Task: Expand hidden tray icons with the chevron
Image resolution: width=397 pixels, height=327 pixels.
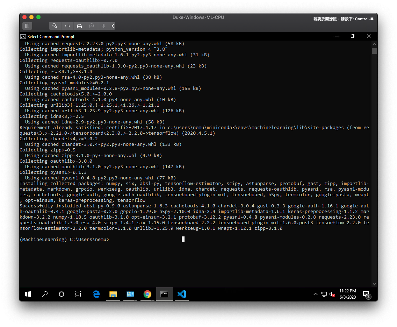Action: coord(316,294)
